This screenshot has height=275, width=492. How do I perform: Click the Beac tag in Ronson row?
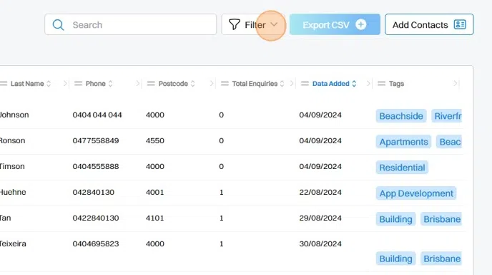(449, 142)
